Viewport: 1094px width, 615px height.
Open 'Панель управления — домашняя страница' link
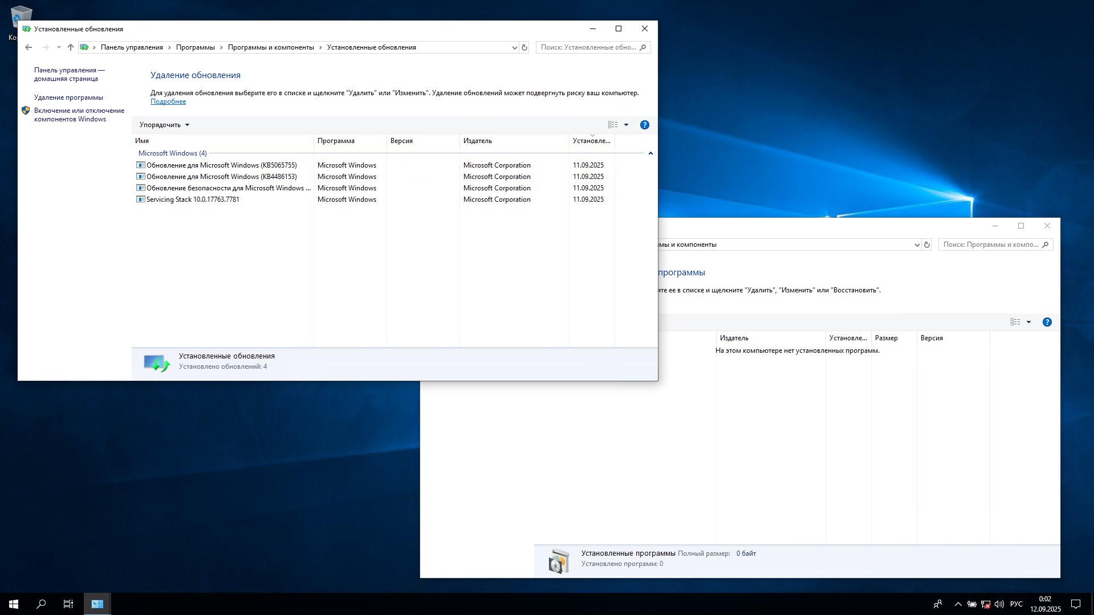coord(70,75)
